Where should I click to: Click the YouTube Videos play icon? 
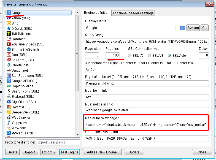[9, 44]
